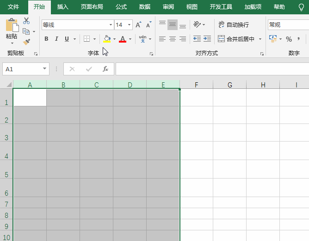Switch to the 加载项 tab
The image size is (309, 241).
(x=253, y=7)
